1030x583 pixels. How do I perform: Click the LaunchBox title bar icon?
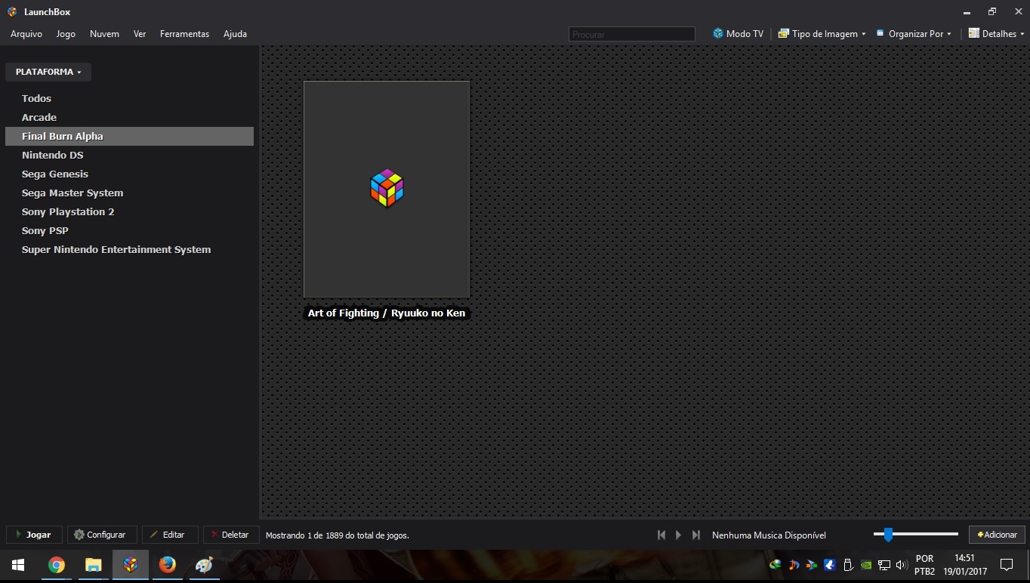12,11
